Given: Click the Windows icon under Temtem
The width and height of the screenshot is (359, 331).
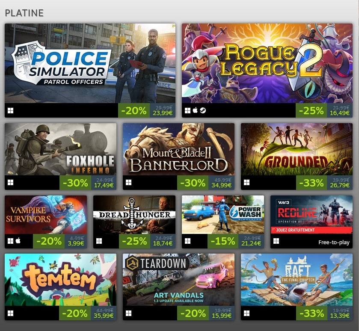Looking at the screenshot, I should point(11,313).
